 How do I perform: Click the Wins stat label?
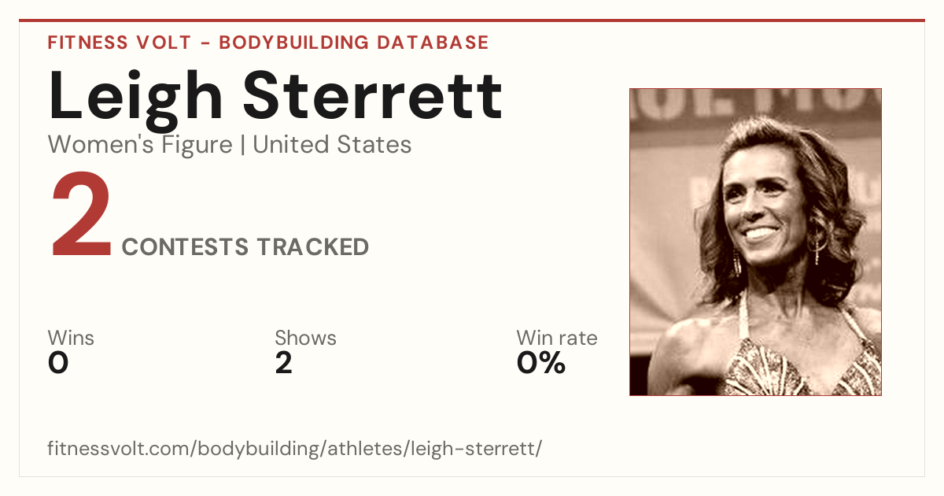click(x=71, y=338)
